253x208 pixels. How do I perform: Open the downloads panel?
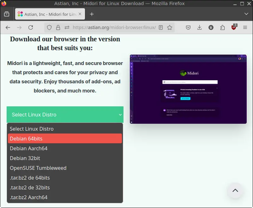point(199,27)
